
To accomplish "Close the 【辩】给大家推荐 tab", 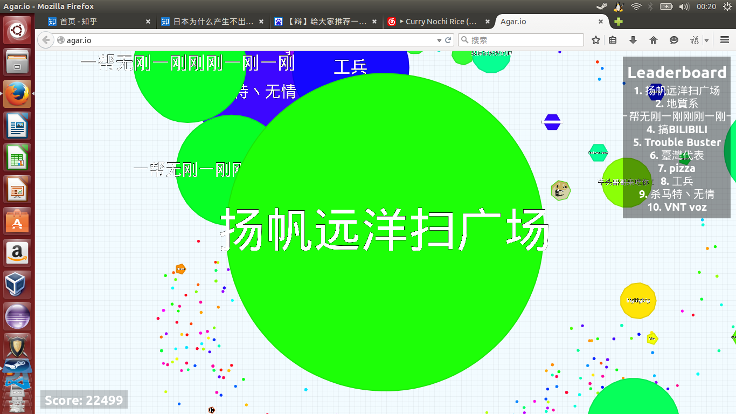I will [374, 22].
